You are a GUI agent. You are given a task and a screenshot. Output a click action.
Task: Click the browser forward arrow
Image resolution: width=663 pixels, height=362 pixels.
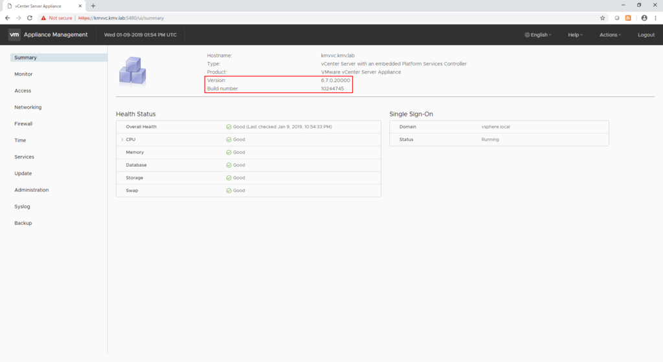pos(19,17)
